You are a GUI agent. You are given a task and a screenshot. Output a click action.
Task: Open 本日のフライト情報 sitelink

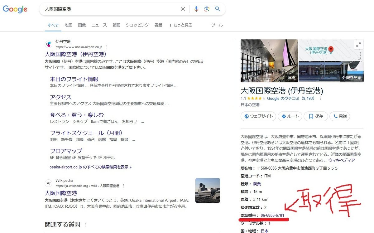point(74,79)
